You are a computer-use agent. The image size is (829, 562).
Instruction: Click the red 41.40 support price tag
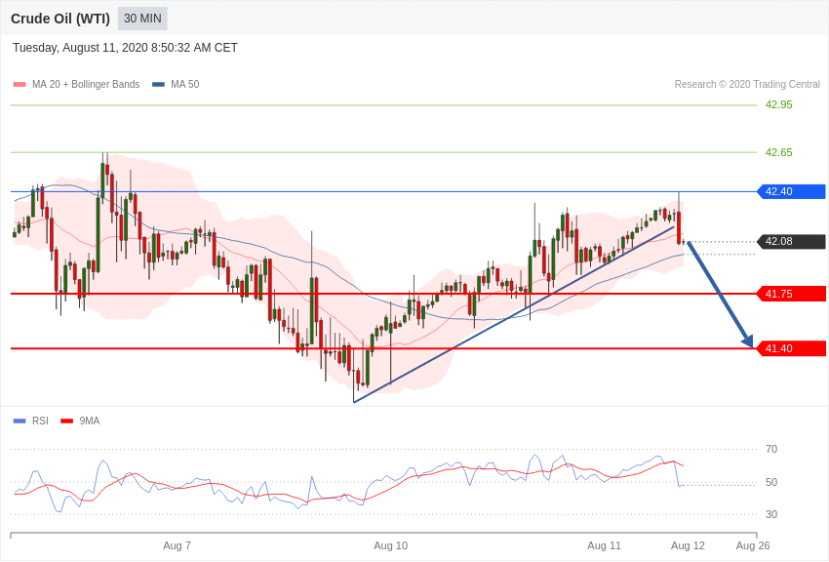(x=792, y=348)
